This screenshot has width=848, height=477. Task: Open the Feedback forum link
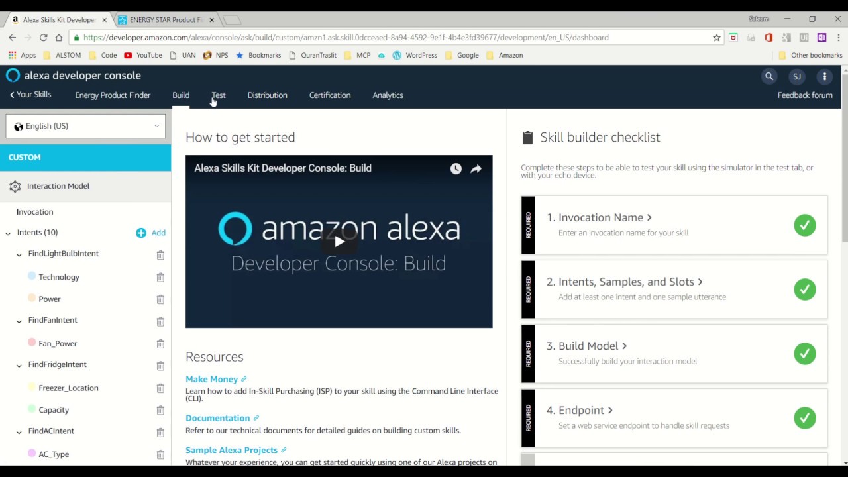click(805, 95)
